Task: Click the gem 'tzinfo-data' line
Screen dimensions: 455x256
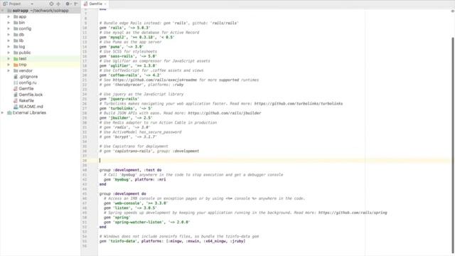Action: 172,241
